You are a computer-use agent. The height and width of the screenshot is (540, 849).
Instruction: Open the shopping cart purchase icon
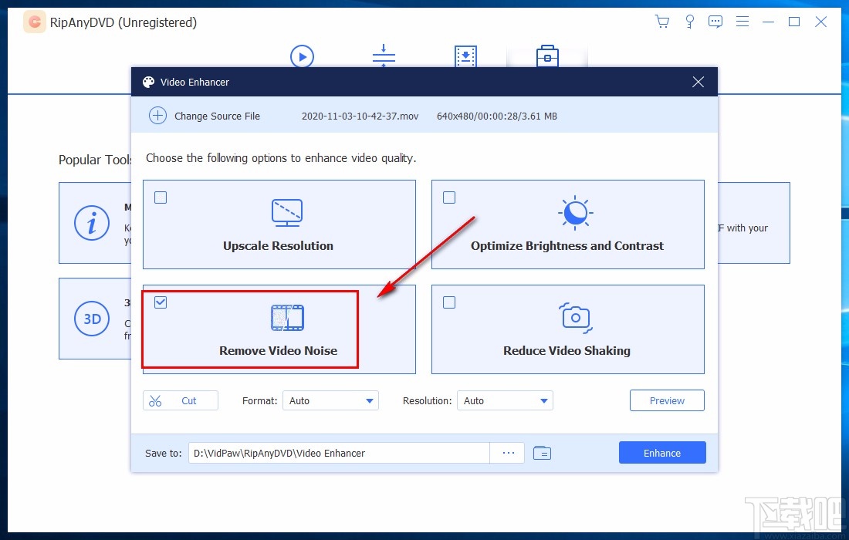661,22
